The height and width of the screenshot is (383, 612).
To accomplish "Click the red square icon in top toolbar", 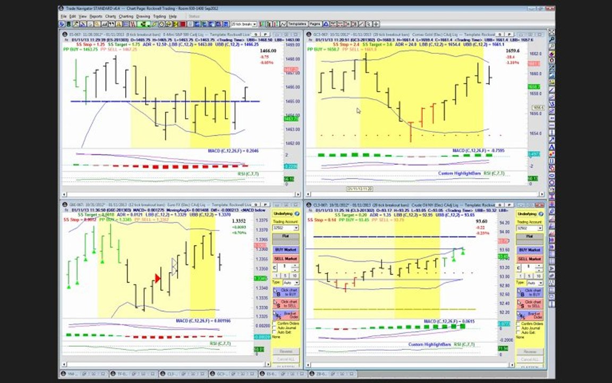I will (x=183, y=24).
